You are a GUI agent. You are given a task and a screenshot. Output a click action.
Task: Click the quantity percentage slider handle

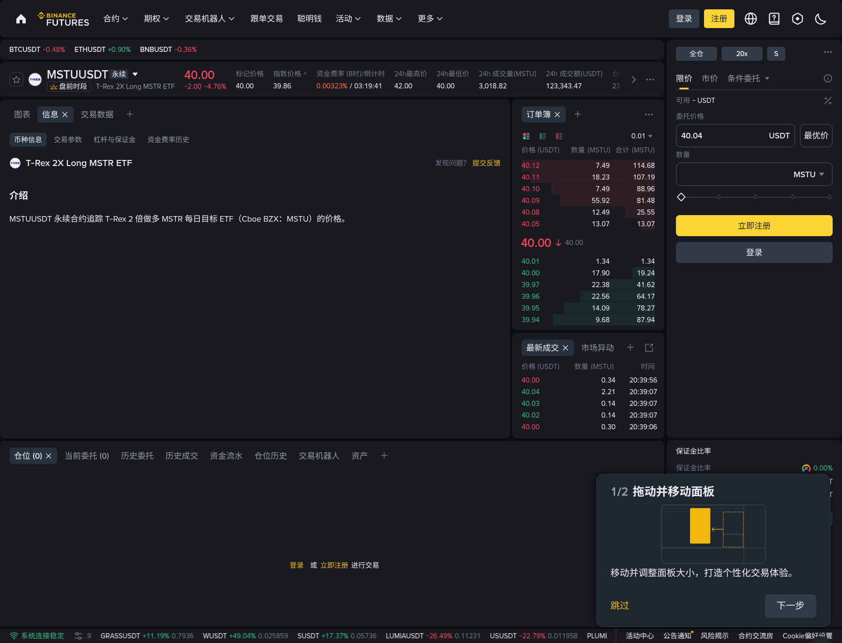click(x=681, y=197)
